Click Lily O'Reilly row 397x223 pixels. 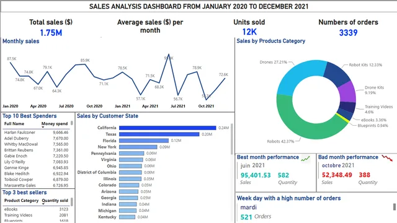[36, 162]
